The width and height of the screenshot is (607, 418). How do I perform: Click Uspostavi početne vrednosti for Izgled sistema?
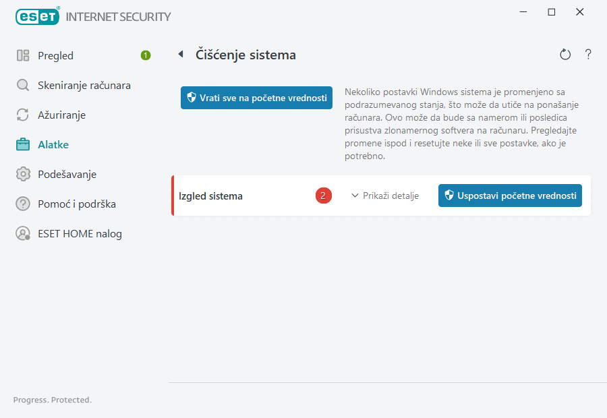[510, 196]
